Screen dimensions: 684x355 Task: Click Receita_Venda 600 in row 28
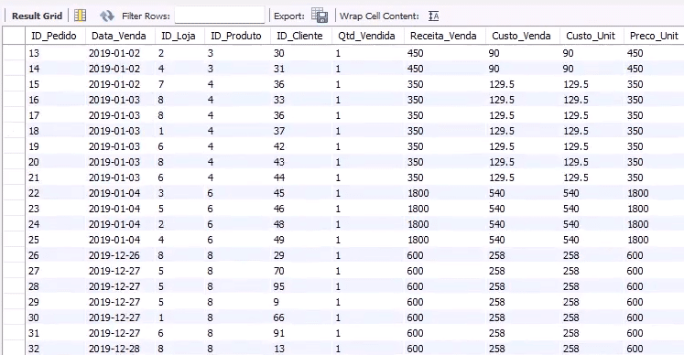(416, 286)
